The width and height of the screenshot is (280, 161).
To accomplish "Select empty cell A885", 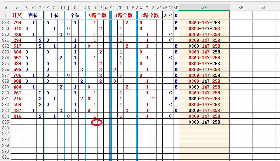I will (x=17, y=122).
